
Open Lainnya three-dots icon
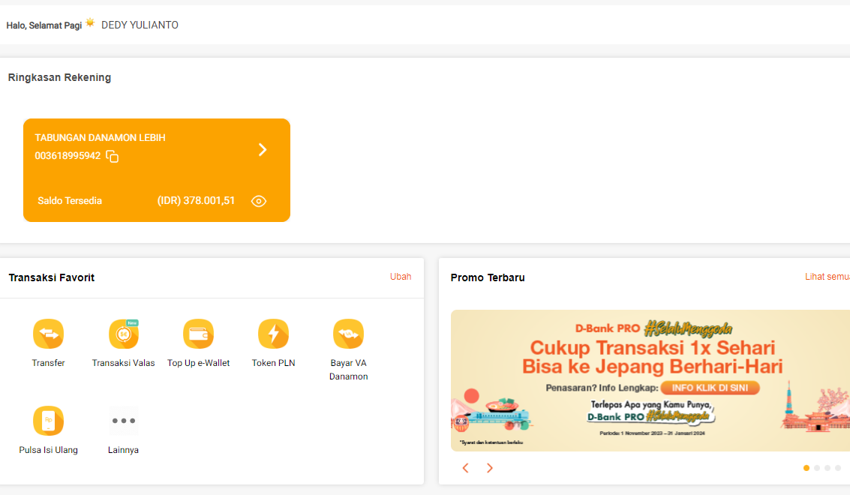point(124,421)
